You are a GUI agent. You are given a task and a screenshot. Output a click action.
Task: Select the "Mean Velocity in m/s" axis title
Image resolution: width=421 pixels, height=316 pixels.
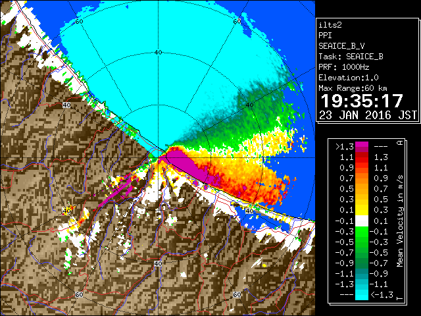click(x=400, y=221)
